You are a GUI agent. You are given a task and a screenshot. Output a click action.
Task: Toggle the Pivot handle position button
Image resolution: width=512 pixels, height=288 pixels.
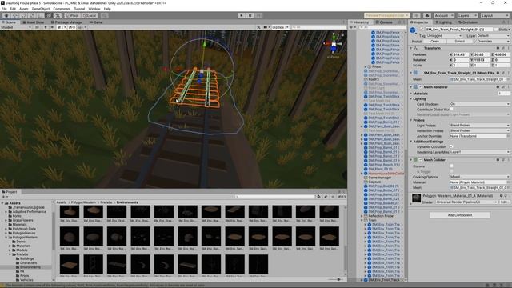pyautogui.click(x=73, y=15)
